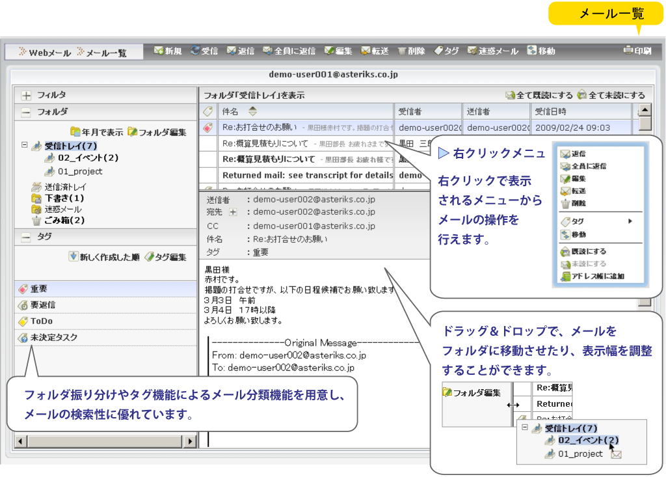Click the 返信 reply toolbar button
This screenshot has width=666, height=477.
pos(241,51)
